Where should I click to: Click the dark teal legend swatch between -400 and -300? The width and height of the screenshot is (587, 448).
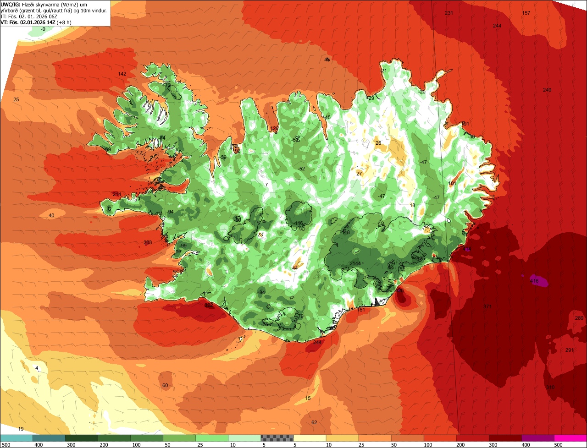[x=49, y=438]
